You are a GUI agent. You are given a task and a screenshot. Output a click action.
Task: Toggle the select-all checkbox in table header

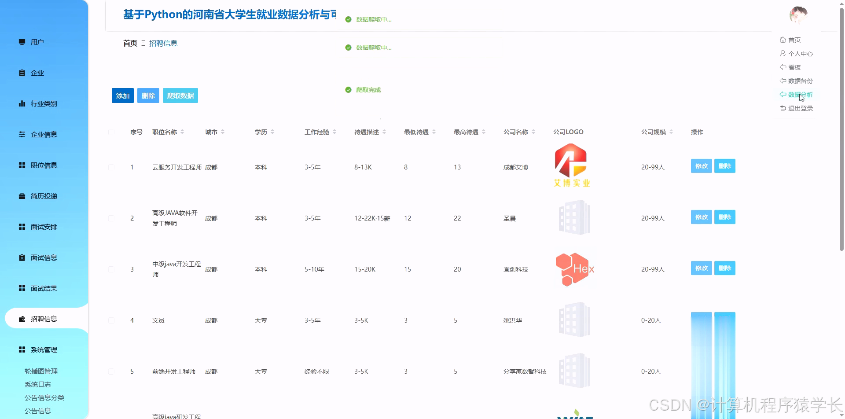111,132
